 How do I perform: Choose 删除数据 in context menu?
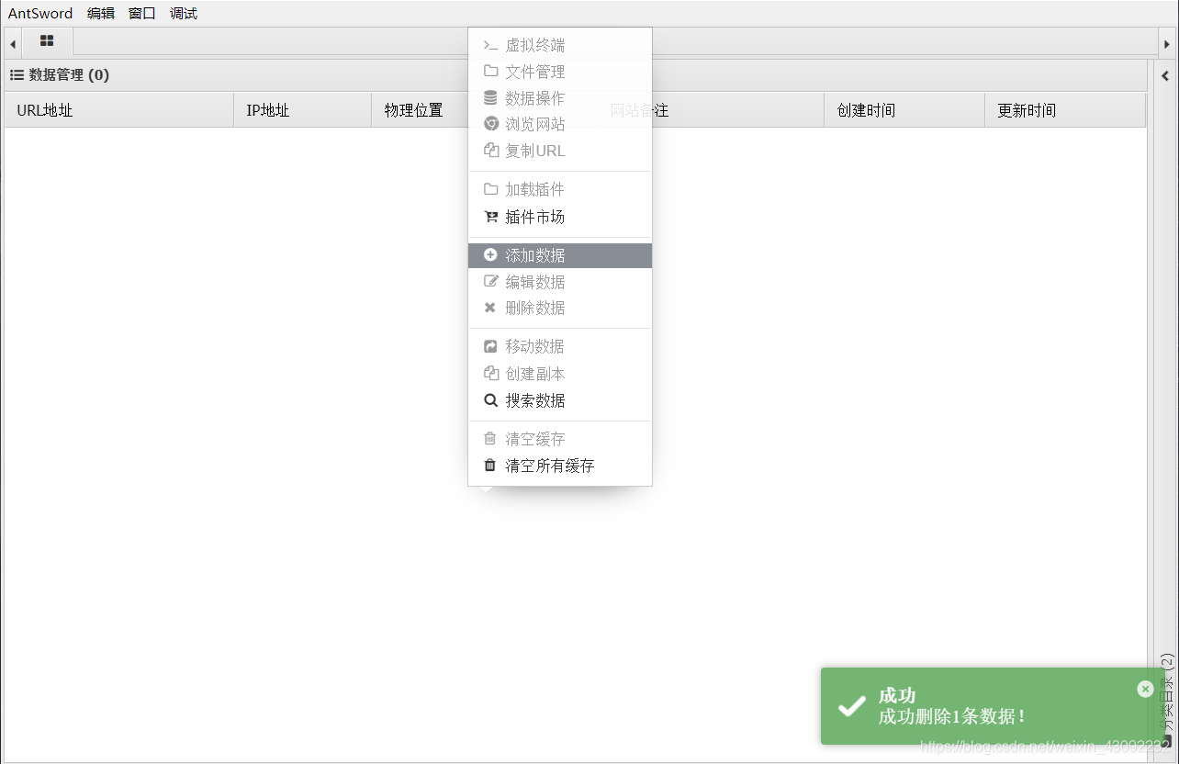[560, 308]
